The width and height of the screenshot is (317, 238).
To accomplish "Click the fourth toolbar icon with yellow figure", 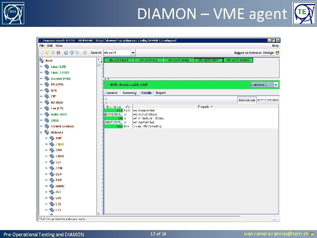I will (x=58, y=53).
